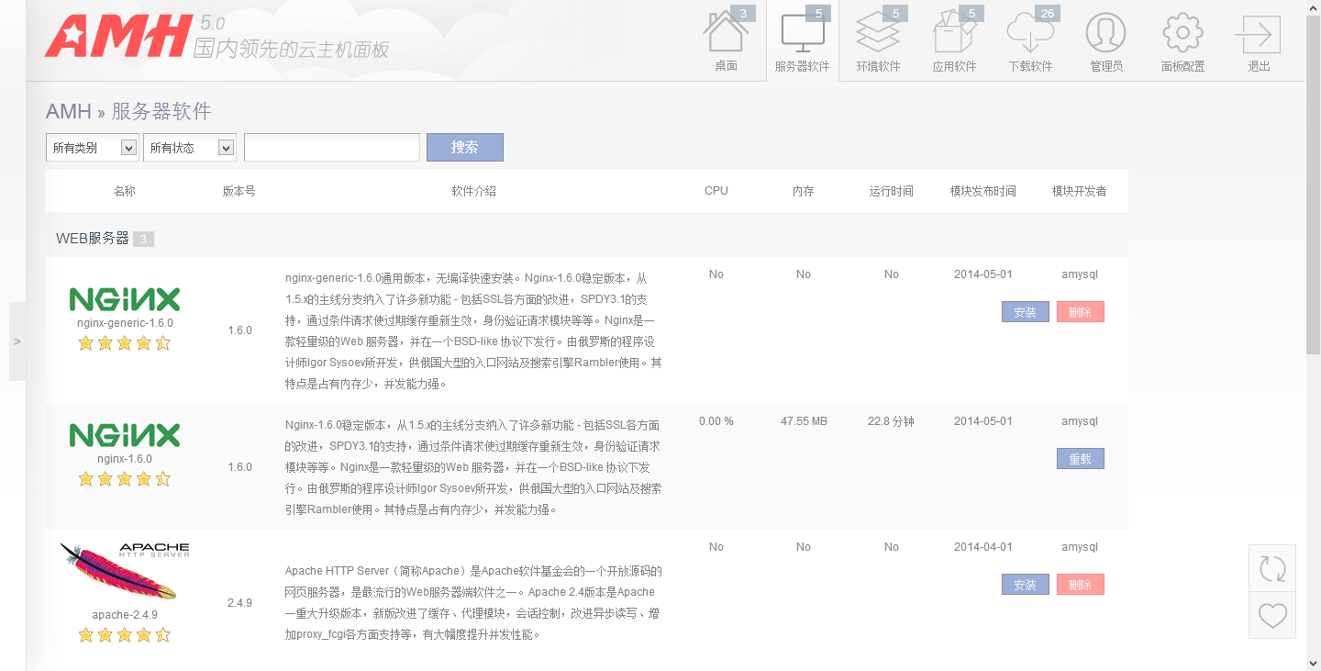
Task: Delete apache-2.4.9 with 删除 button
Action: click(1080, 585)
